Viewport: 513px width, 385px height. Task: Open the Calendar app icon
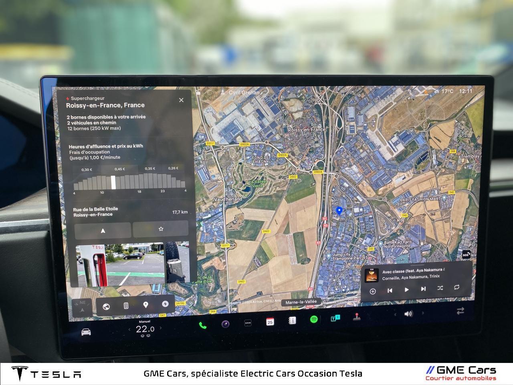click(x=270, y=321)
